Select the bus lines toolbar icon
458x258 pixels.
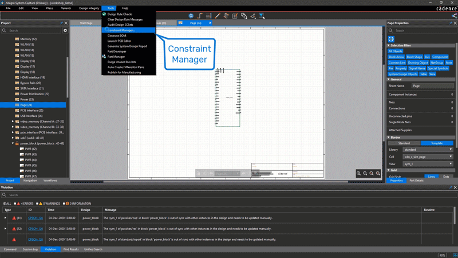pos(208,16)
